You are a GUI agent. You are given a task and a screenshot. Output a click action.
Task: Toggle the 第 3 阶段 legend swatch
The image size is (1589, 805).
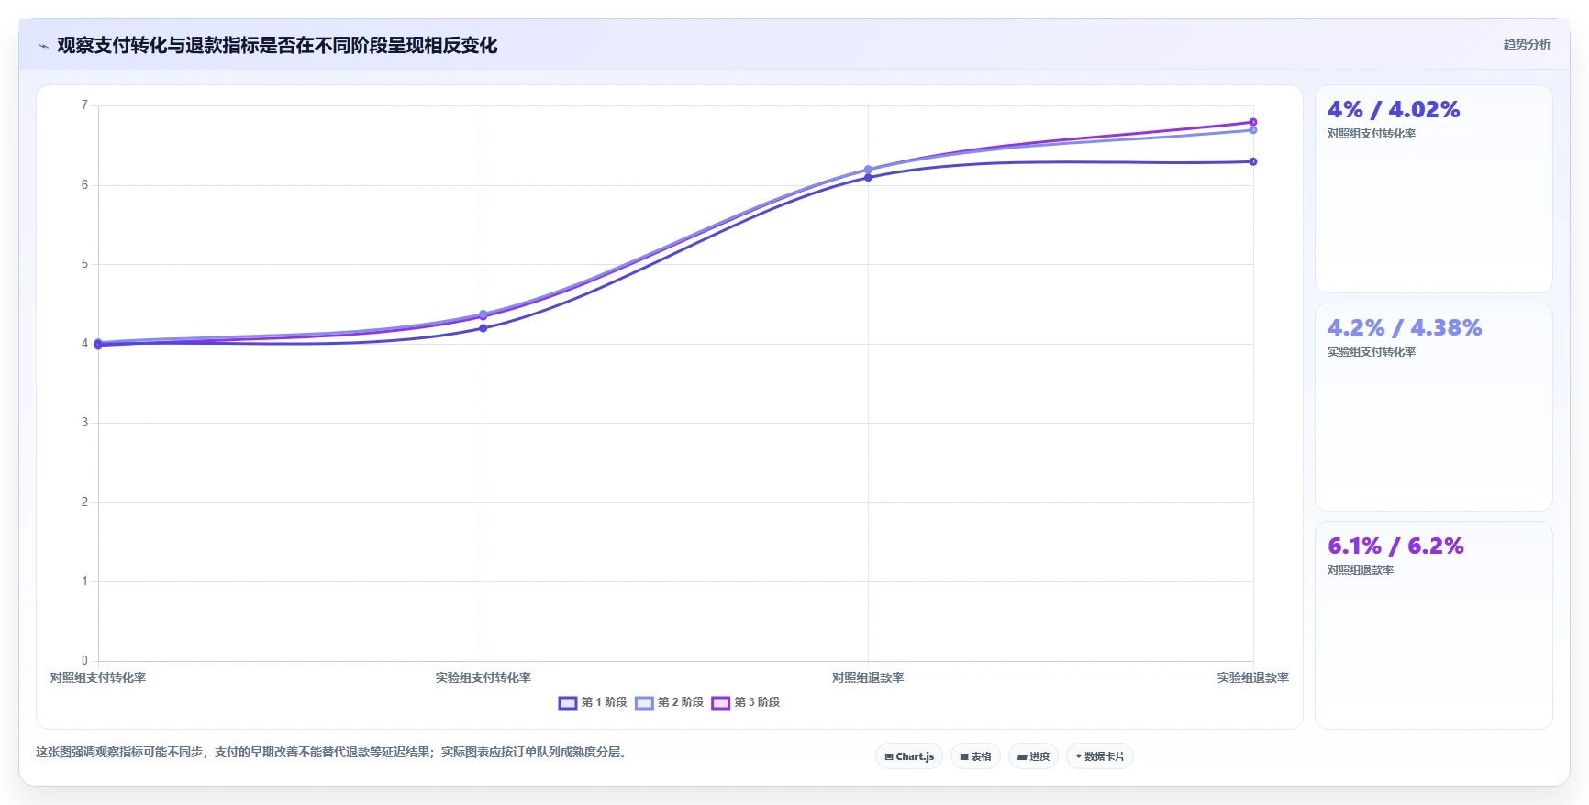click(x=720, y=703)
